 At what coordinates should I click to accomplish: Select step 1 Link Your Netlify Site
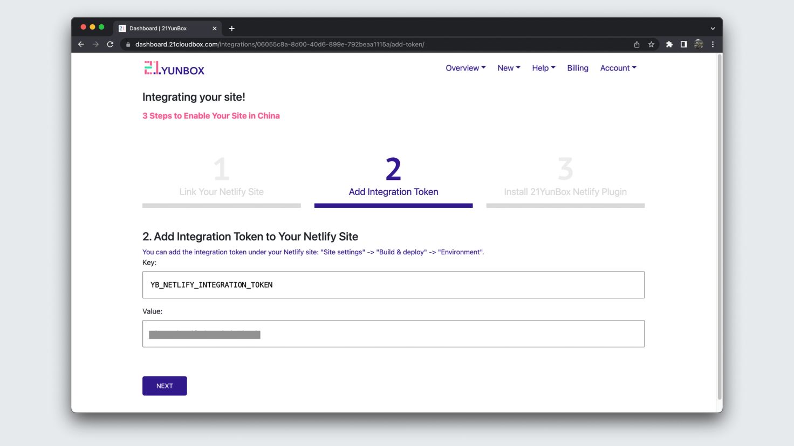222,182
